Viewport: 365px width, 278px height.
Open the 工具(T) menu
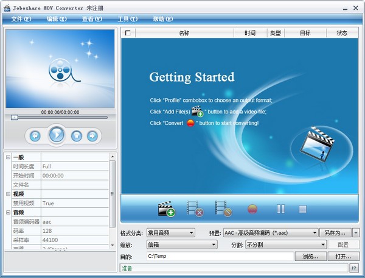click(127, 19)
